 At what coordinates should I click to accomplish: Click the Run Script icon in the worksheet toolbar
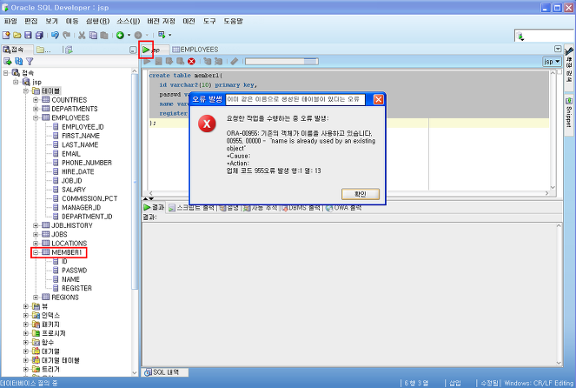pos(159,61)
